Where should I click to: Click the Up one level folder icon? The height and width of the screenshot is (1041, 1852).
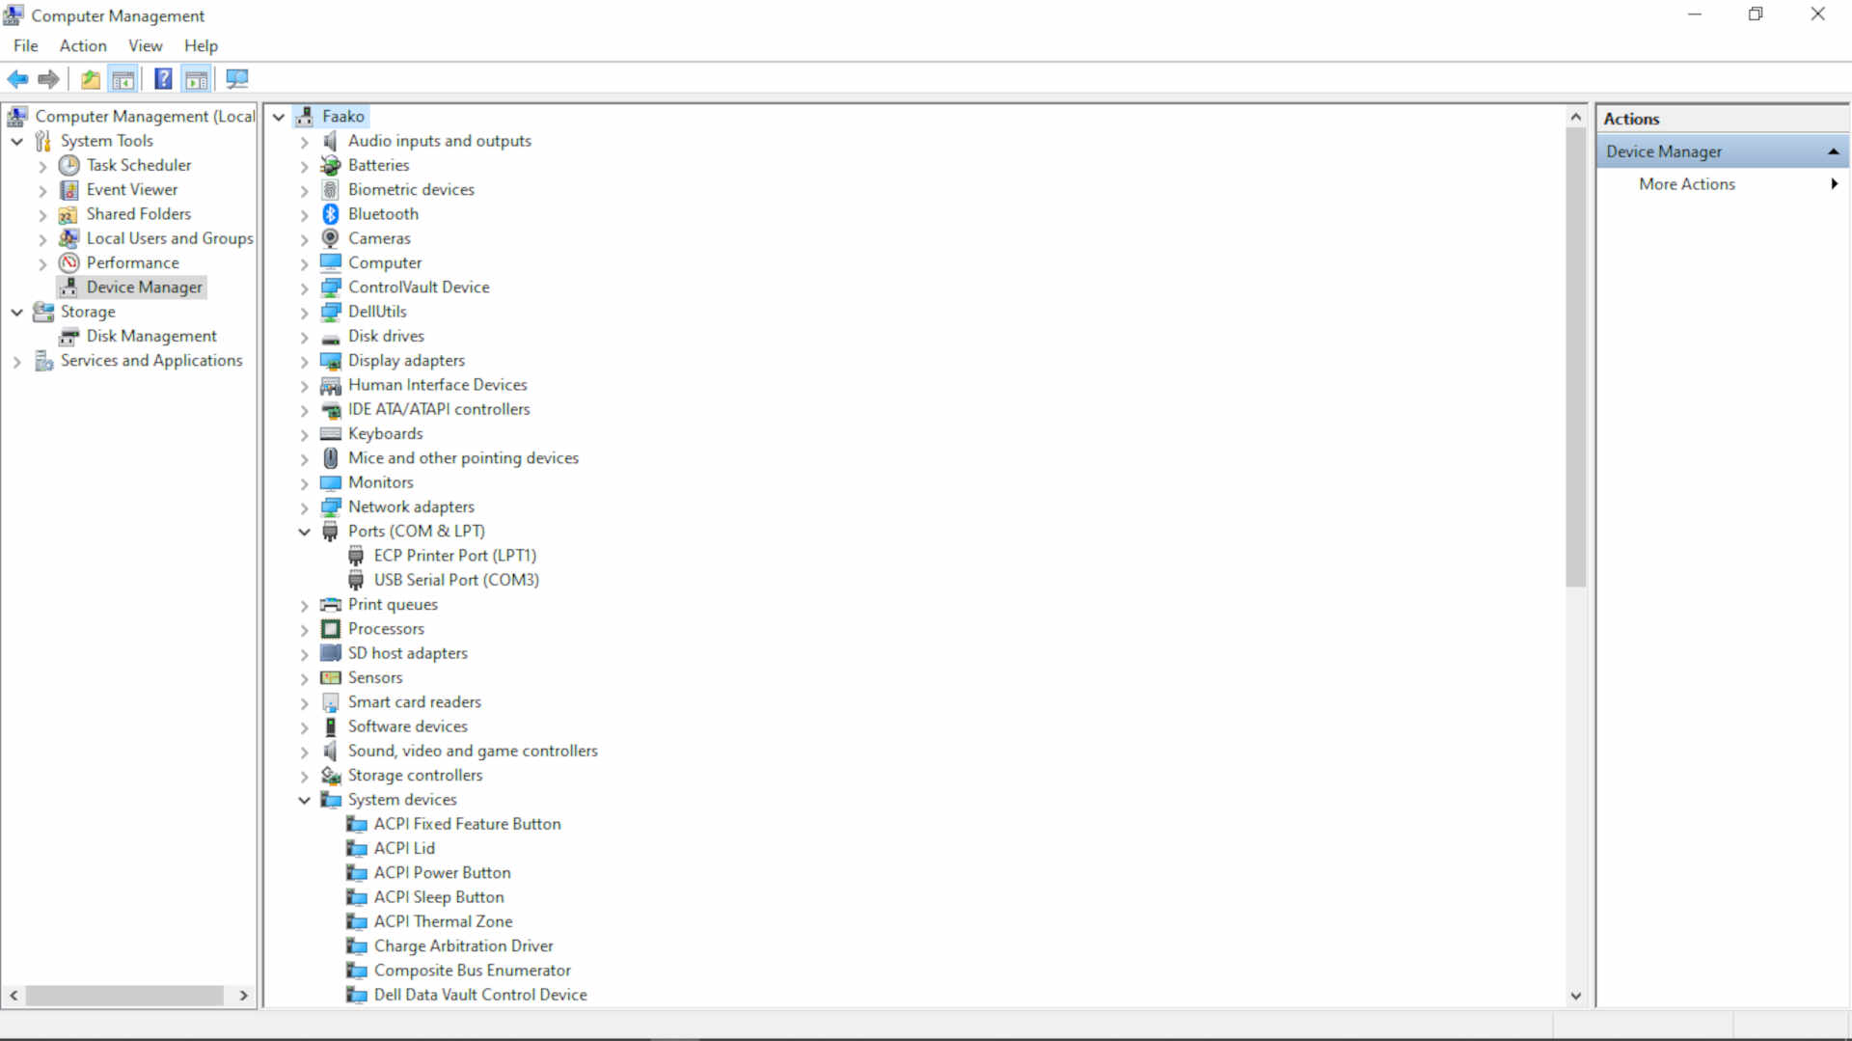[91, 79]
